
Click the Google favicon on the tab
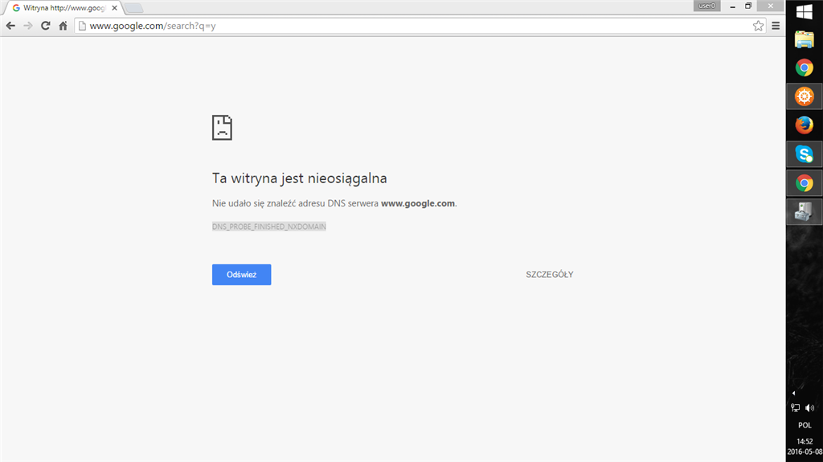(x=16, y=8)
